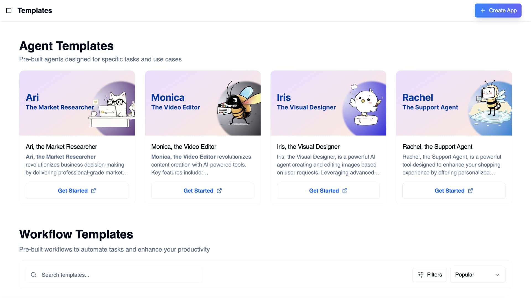Open the Filters button
This screenshot has height=298, width=531.
click(430, 275)
